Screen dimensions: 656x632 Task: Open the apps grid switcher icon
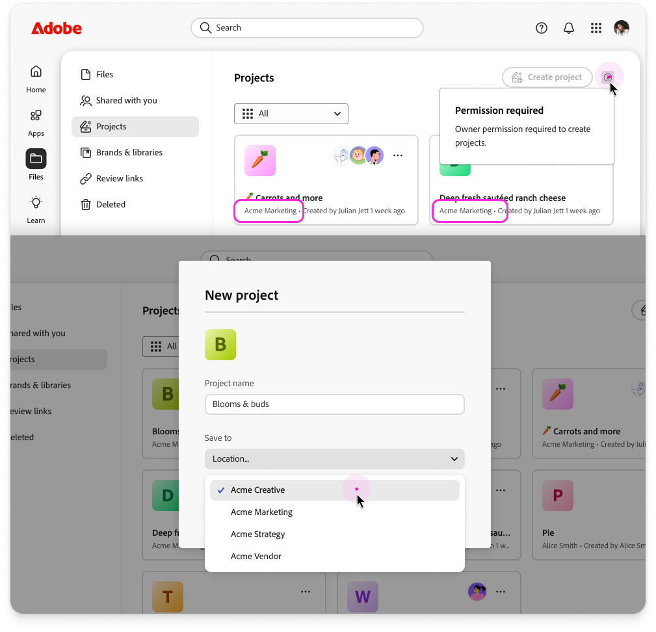(596, 28)
